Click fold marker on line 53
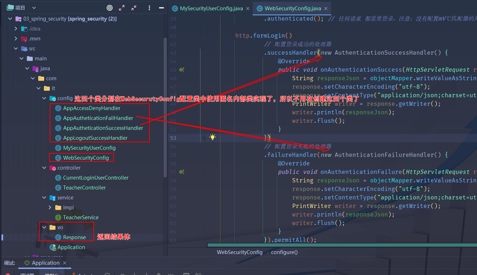 coord(204,138)
